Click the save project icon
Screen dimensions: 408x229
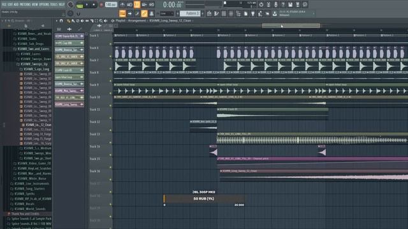[x=291, y=4]
